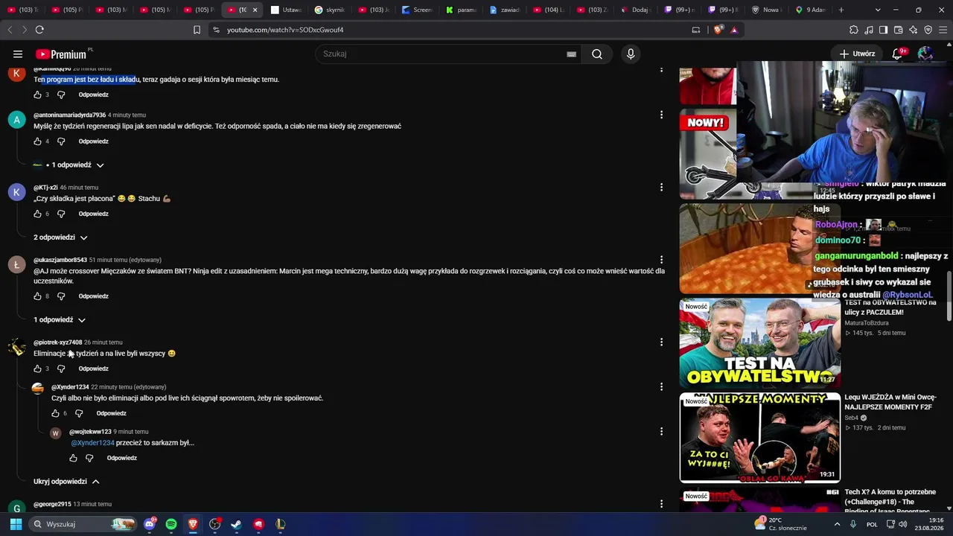Like the 'Czy składka jest płacona' comment
The width and height of the screenshot is (953, 536).
[x=37, y=214]
